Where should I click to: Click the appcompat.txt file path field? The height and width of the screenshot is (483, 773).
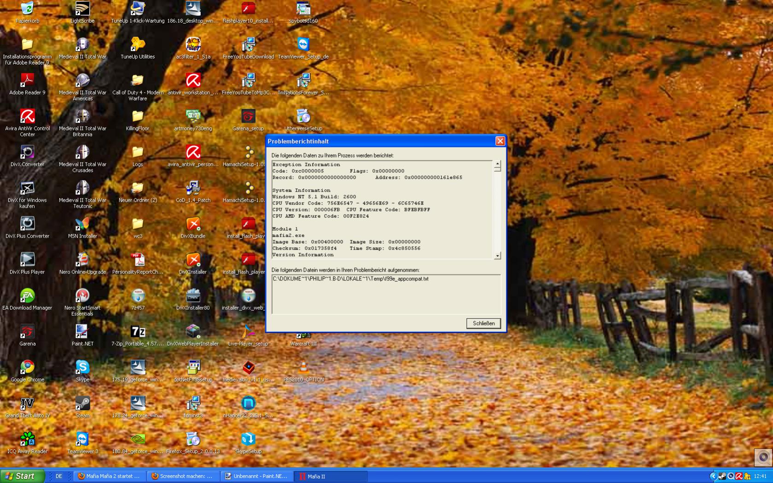pyautogui.click(x=386, y=294)
